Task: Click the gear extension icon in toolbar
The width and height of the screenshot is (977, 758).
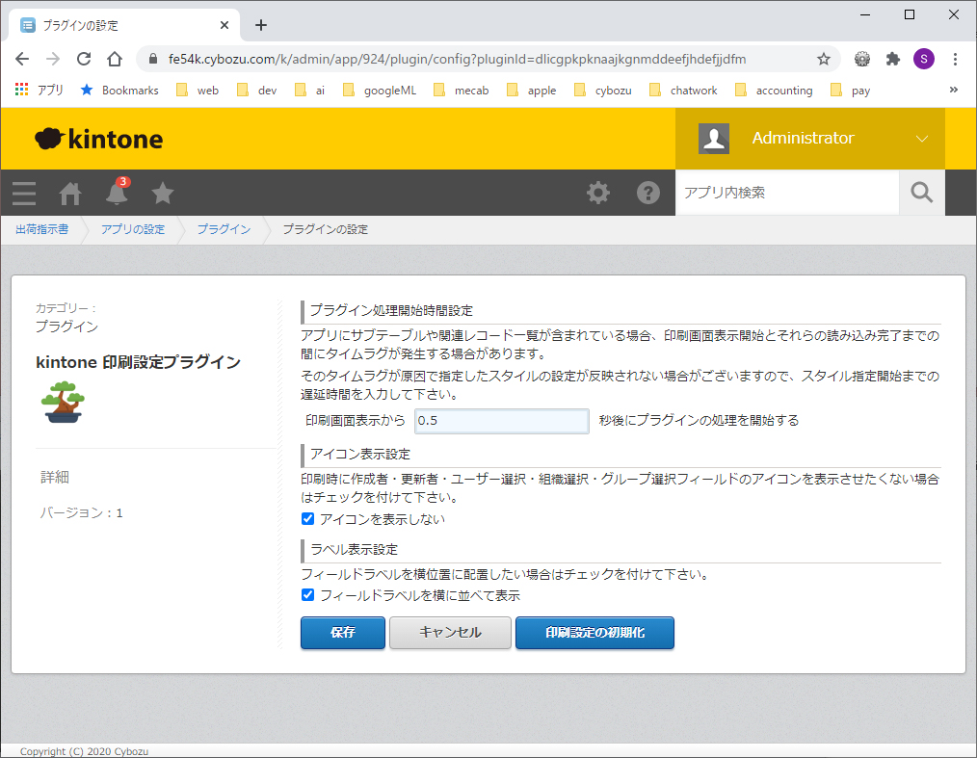Action: coord(862,59)
